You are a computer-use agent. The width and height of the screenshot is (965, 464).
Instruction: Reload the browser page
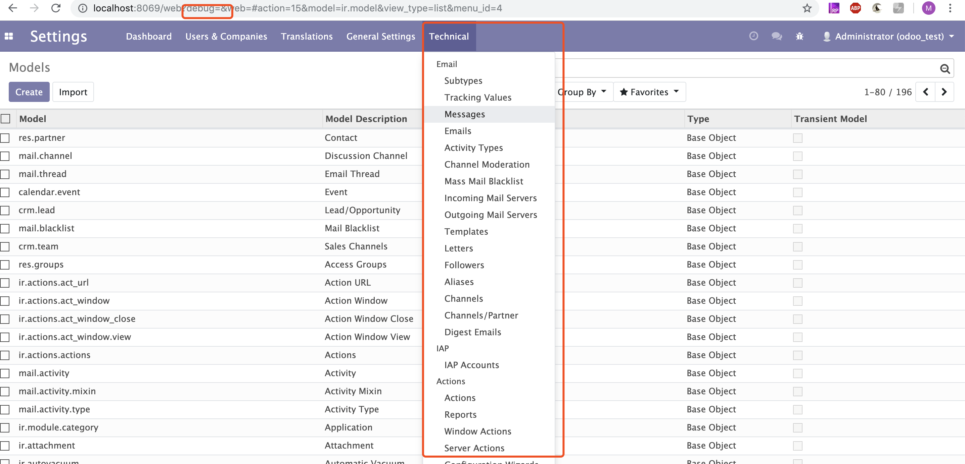coord(56,8)
